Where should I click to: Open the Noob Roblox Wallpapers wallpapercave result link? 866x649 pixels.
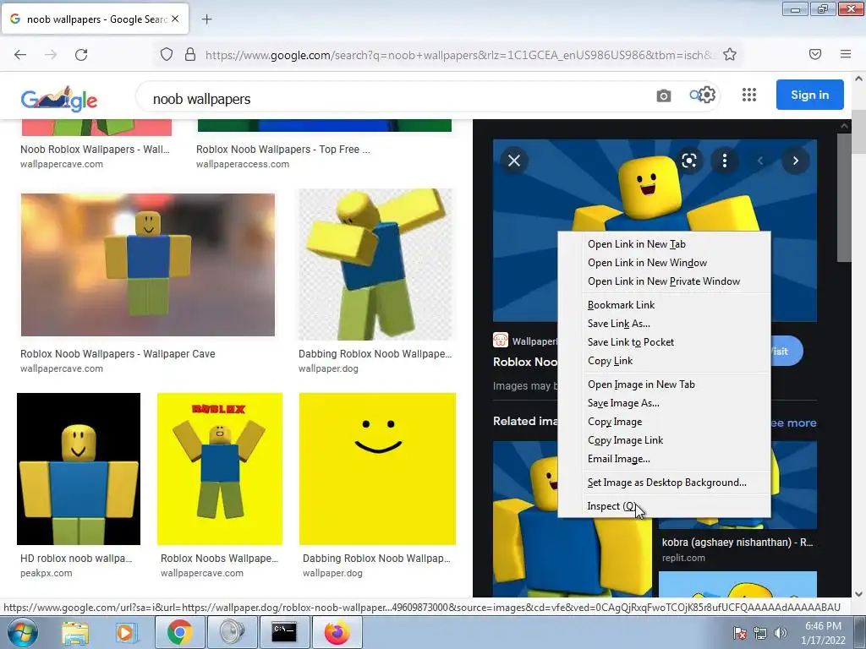(95, 150)
